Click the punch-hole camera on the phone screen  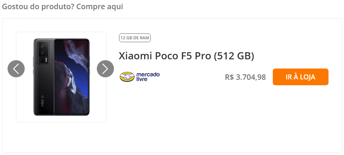(x=72, y=41)
